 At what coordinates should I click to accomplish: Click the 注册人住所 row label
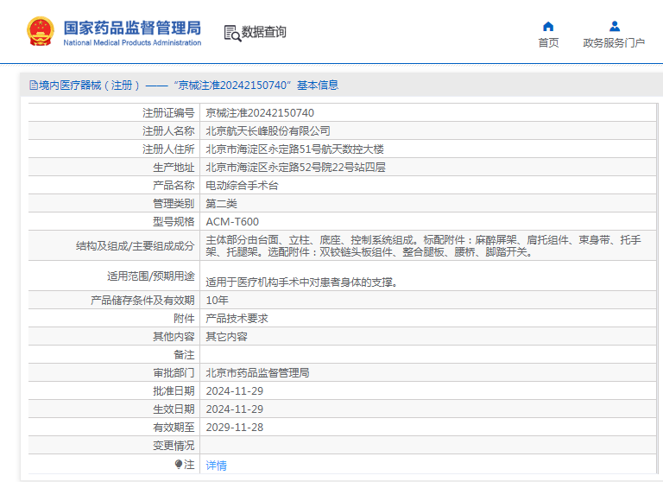[168, 149]
